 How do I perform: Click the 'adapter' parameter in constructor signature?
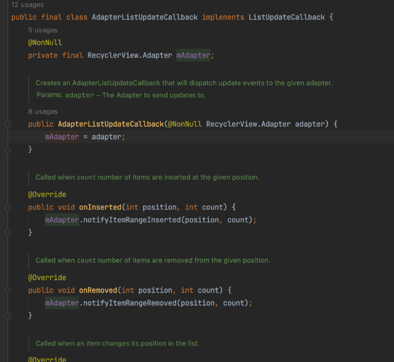(x=310, y=124)
